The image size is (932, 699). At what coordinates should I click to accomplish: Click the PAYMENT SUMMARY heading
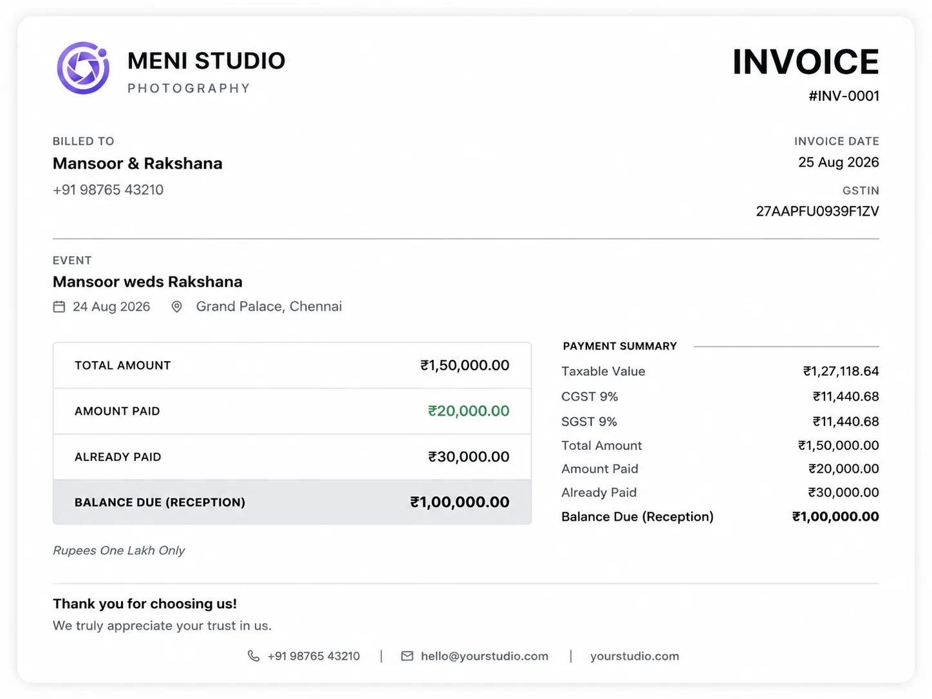pyautogui.click(x=620, y=346)
